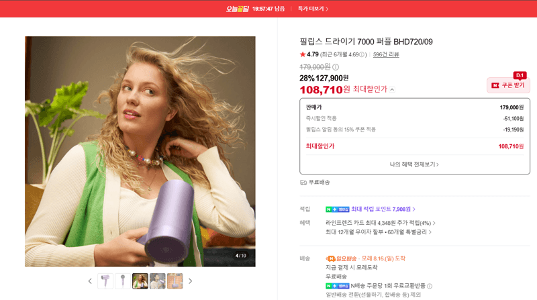The height and width of the screenshot is (300, 537).
Task: Click the 19:57:47 남음 countdown timer
Action: click(268, 9)
